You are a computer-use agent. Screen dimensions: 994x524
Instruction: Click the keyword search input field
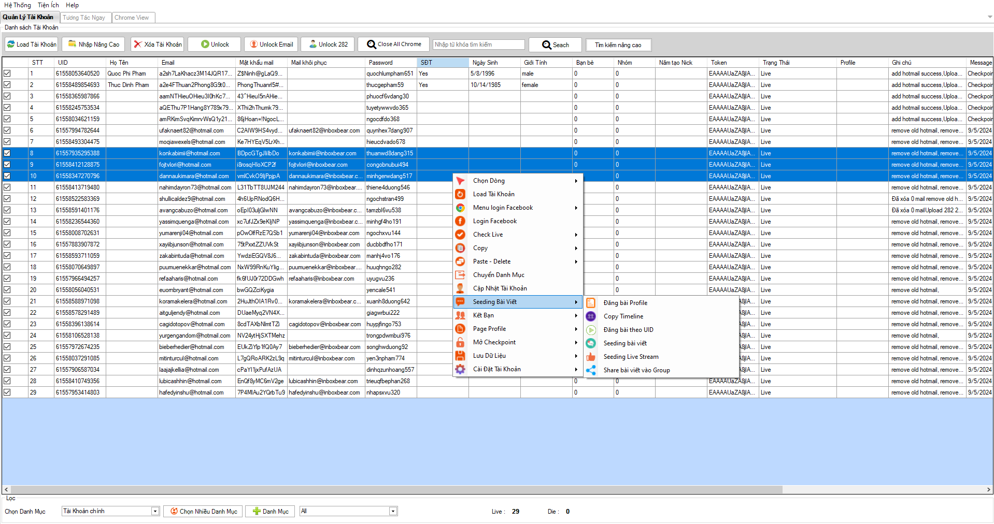click(x=478, y=45)
